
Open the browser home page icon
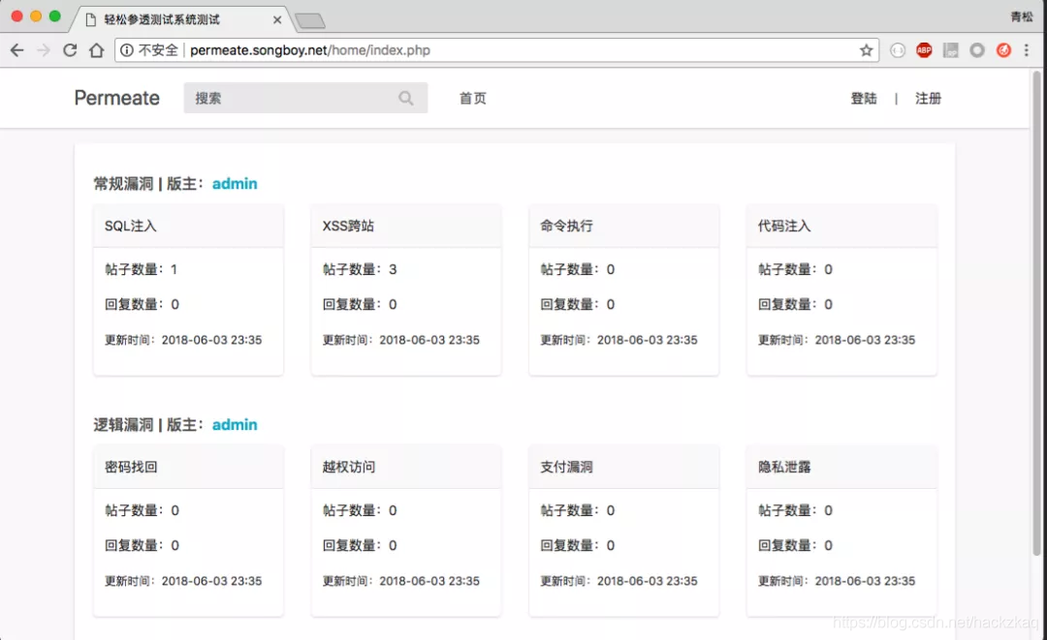coord(97,50)
